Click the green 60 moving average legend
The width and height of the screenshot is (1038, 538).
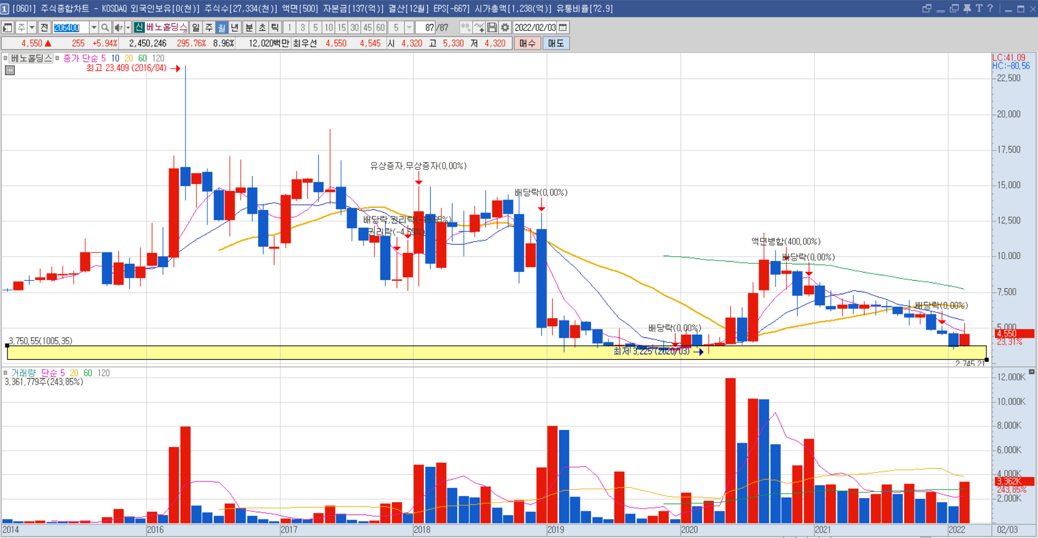click(x=142, y=58)
